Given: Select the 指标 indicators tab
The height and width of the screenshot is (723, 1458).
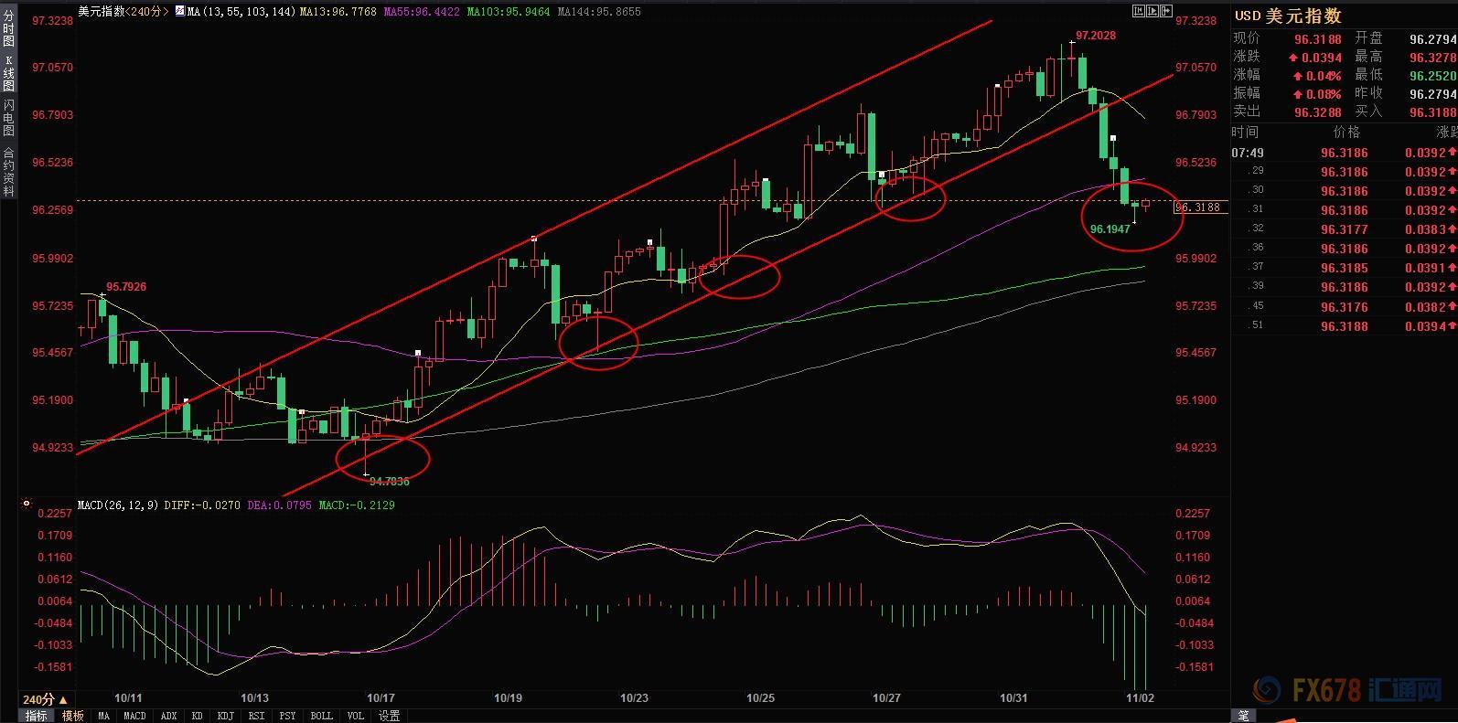Looking at the screenshot, I should [x=37, y=716].
